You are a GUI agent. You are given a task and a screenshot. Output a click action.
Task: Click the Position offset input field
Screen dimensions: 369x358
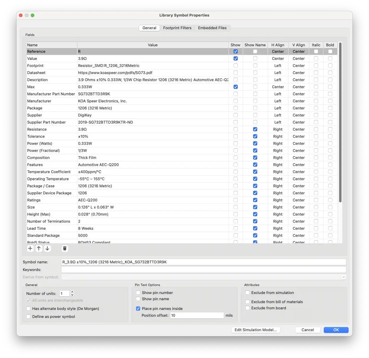click(197, 315)
